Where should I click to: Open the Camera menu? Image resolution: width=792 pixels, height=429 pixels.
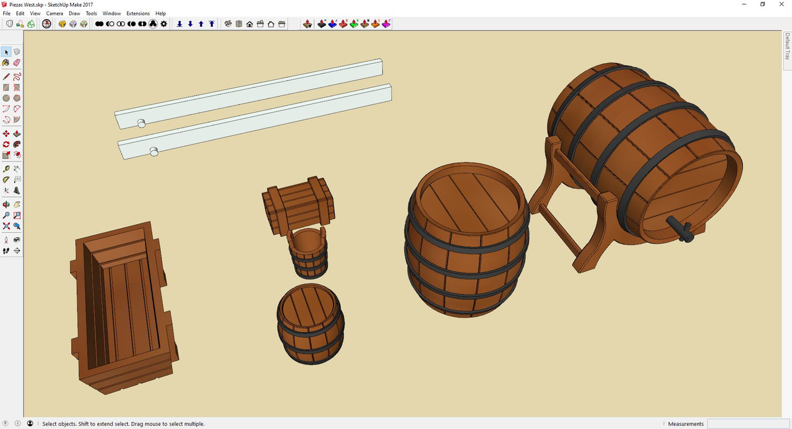[x=54, y=13]
